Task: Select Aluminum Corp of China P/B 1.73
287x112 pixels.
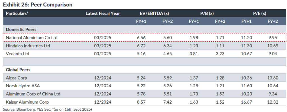Action: tap(194, 94)
